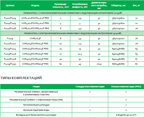Select the F2129/F2130 article cell

point(10,64)
